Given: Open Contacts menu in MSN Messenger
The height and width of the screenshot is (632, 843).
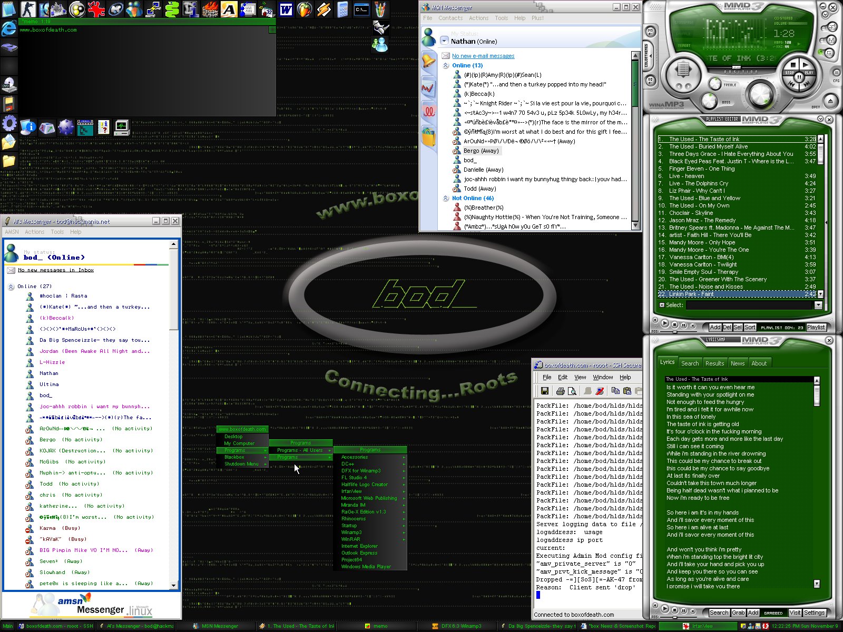Looking at the screenshot, I should click(x=450, y=18).
